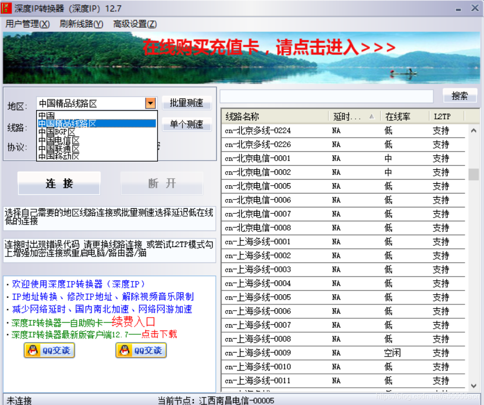Select route cn-北京多线-0226

click(343, 144)
